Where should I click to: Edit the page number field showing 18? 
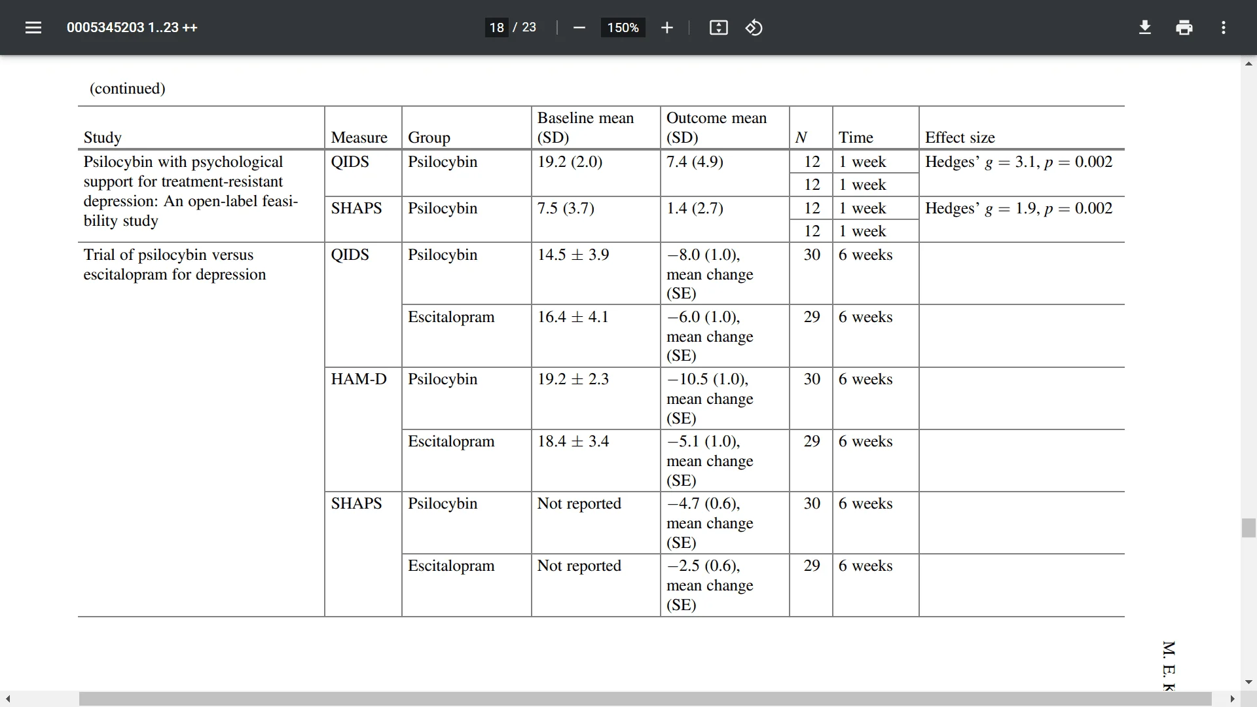pyautogui.click(x=497, y=27)
